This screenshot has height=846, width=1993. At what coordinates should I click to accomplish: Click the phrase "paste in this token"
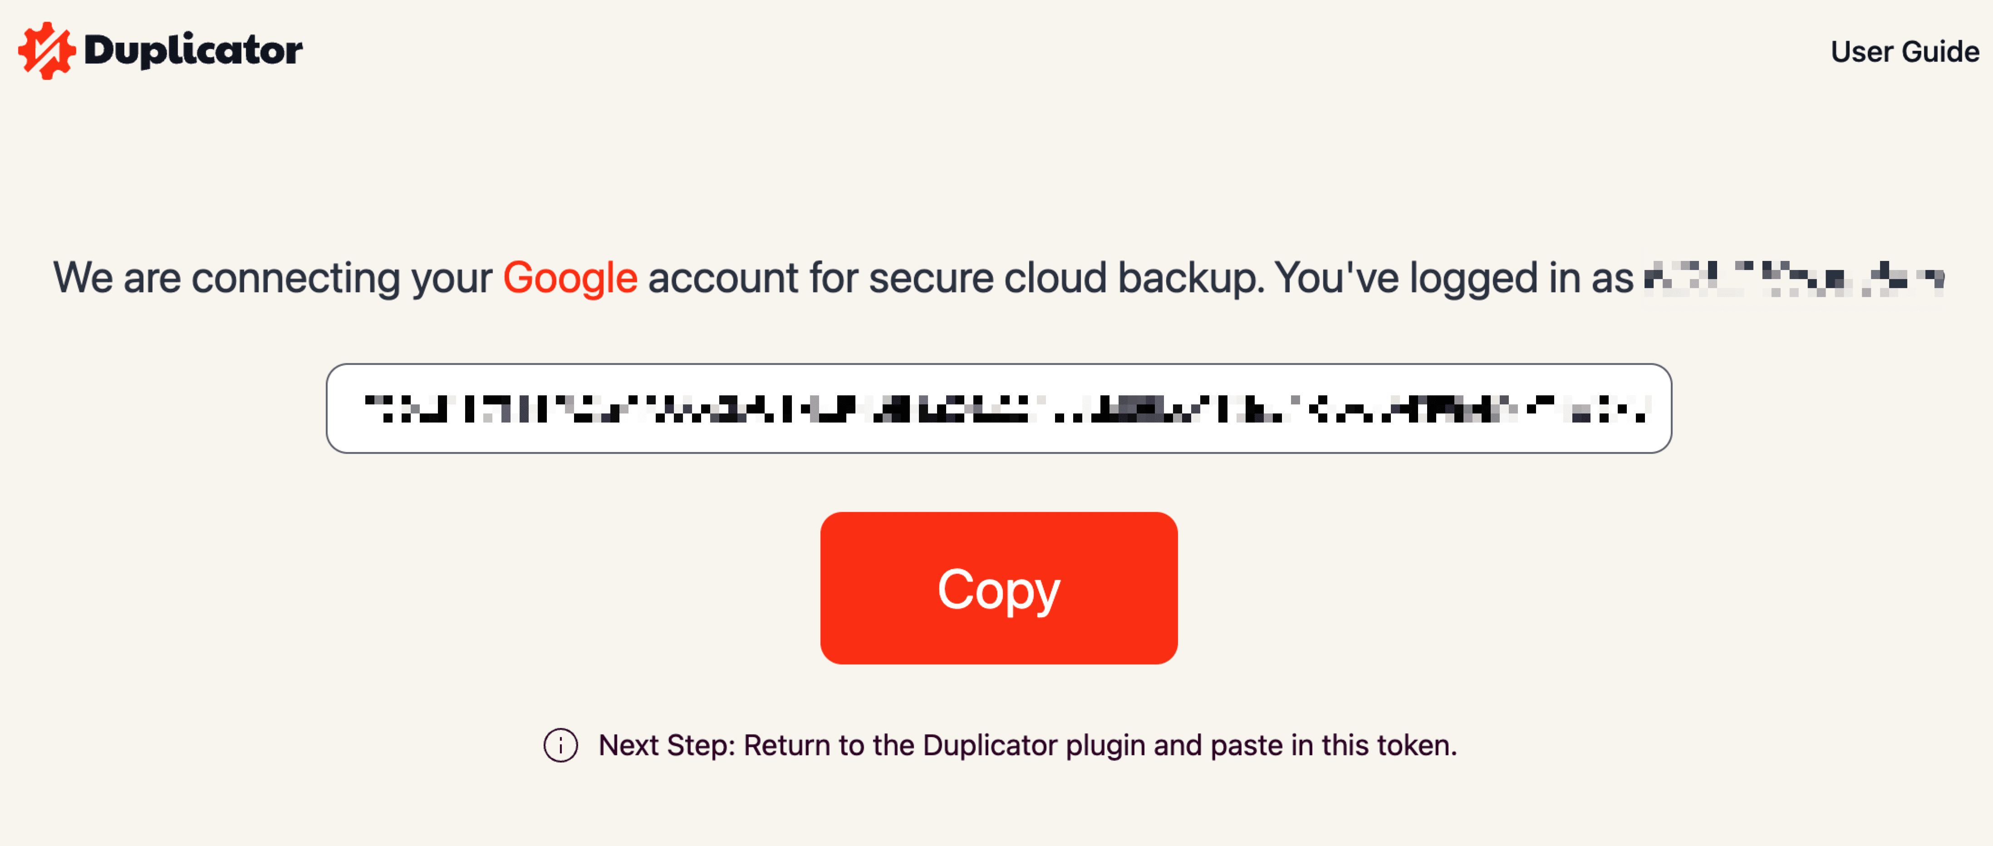point(1332,745)
